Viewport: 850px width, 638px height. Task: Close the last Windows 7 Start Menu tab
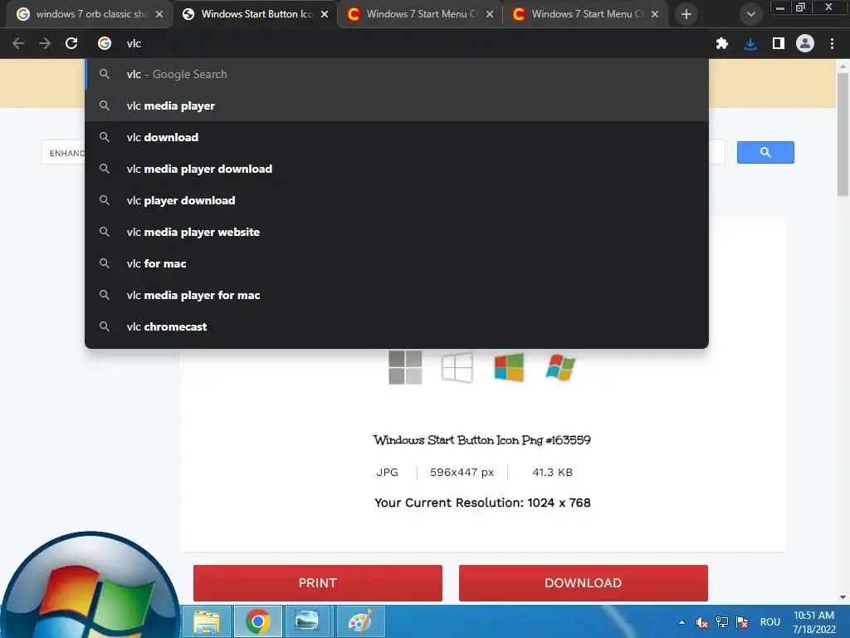click(655, 14)
